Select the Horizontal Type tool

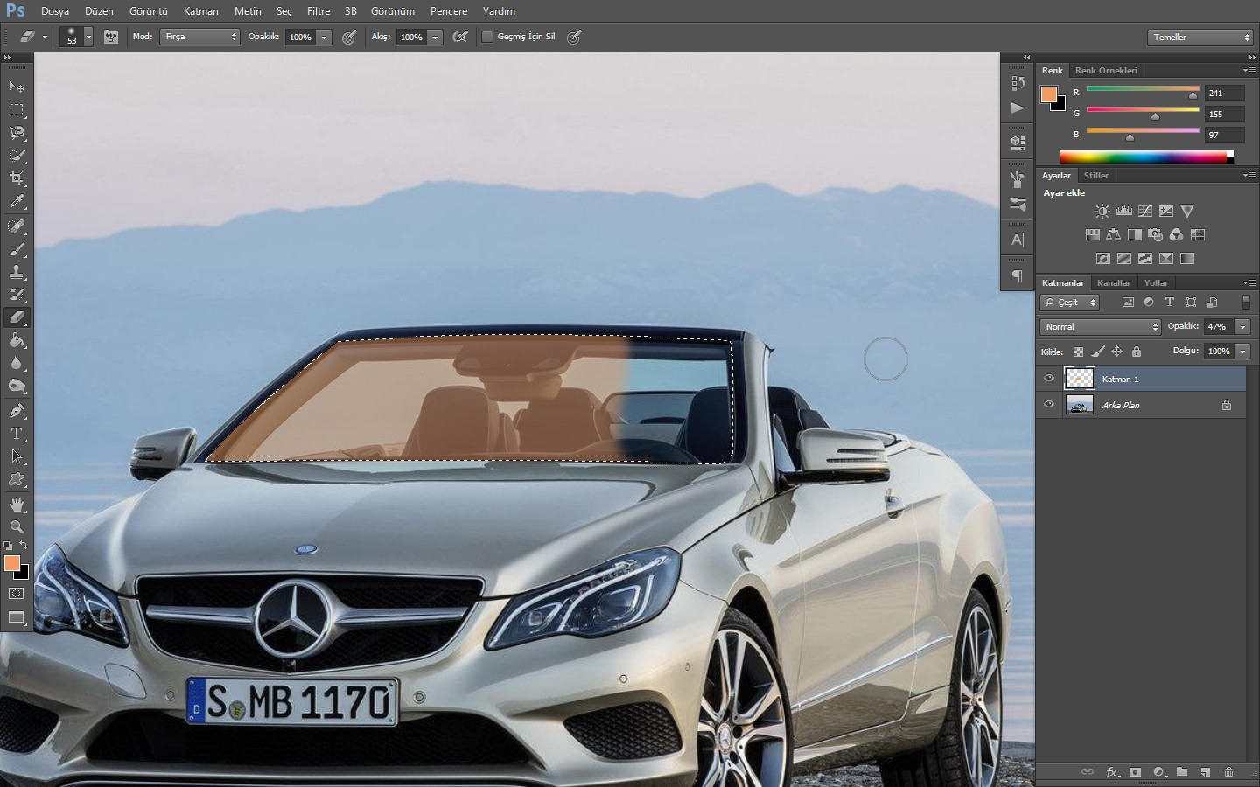[x=17, y=434]
